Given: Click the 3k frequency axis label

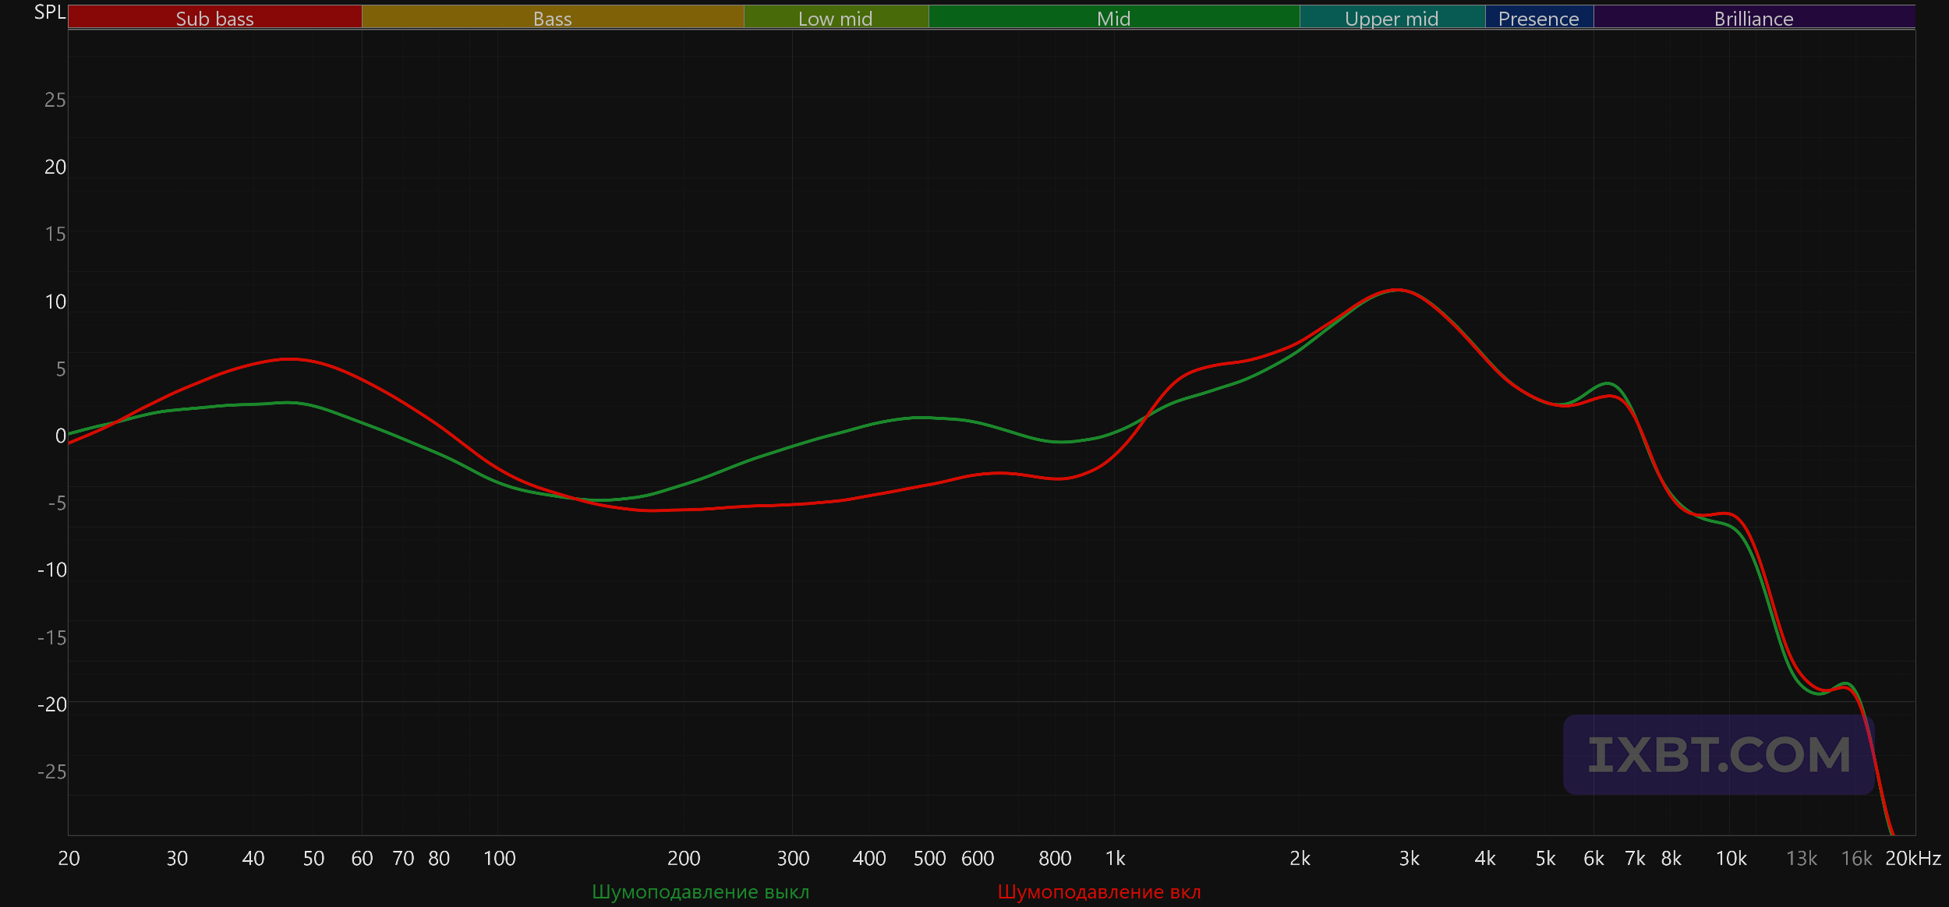Looking at the screenshot, I should 1409,858.
